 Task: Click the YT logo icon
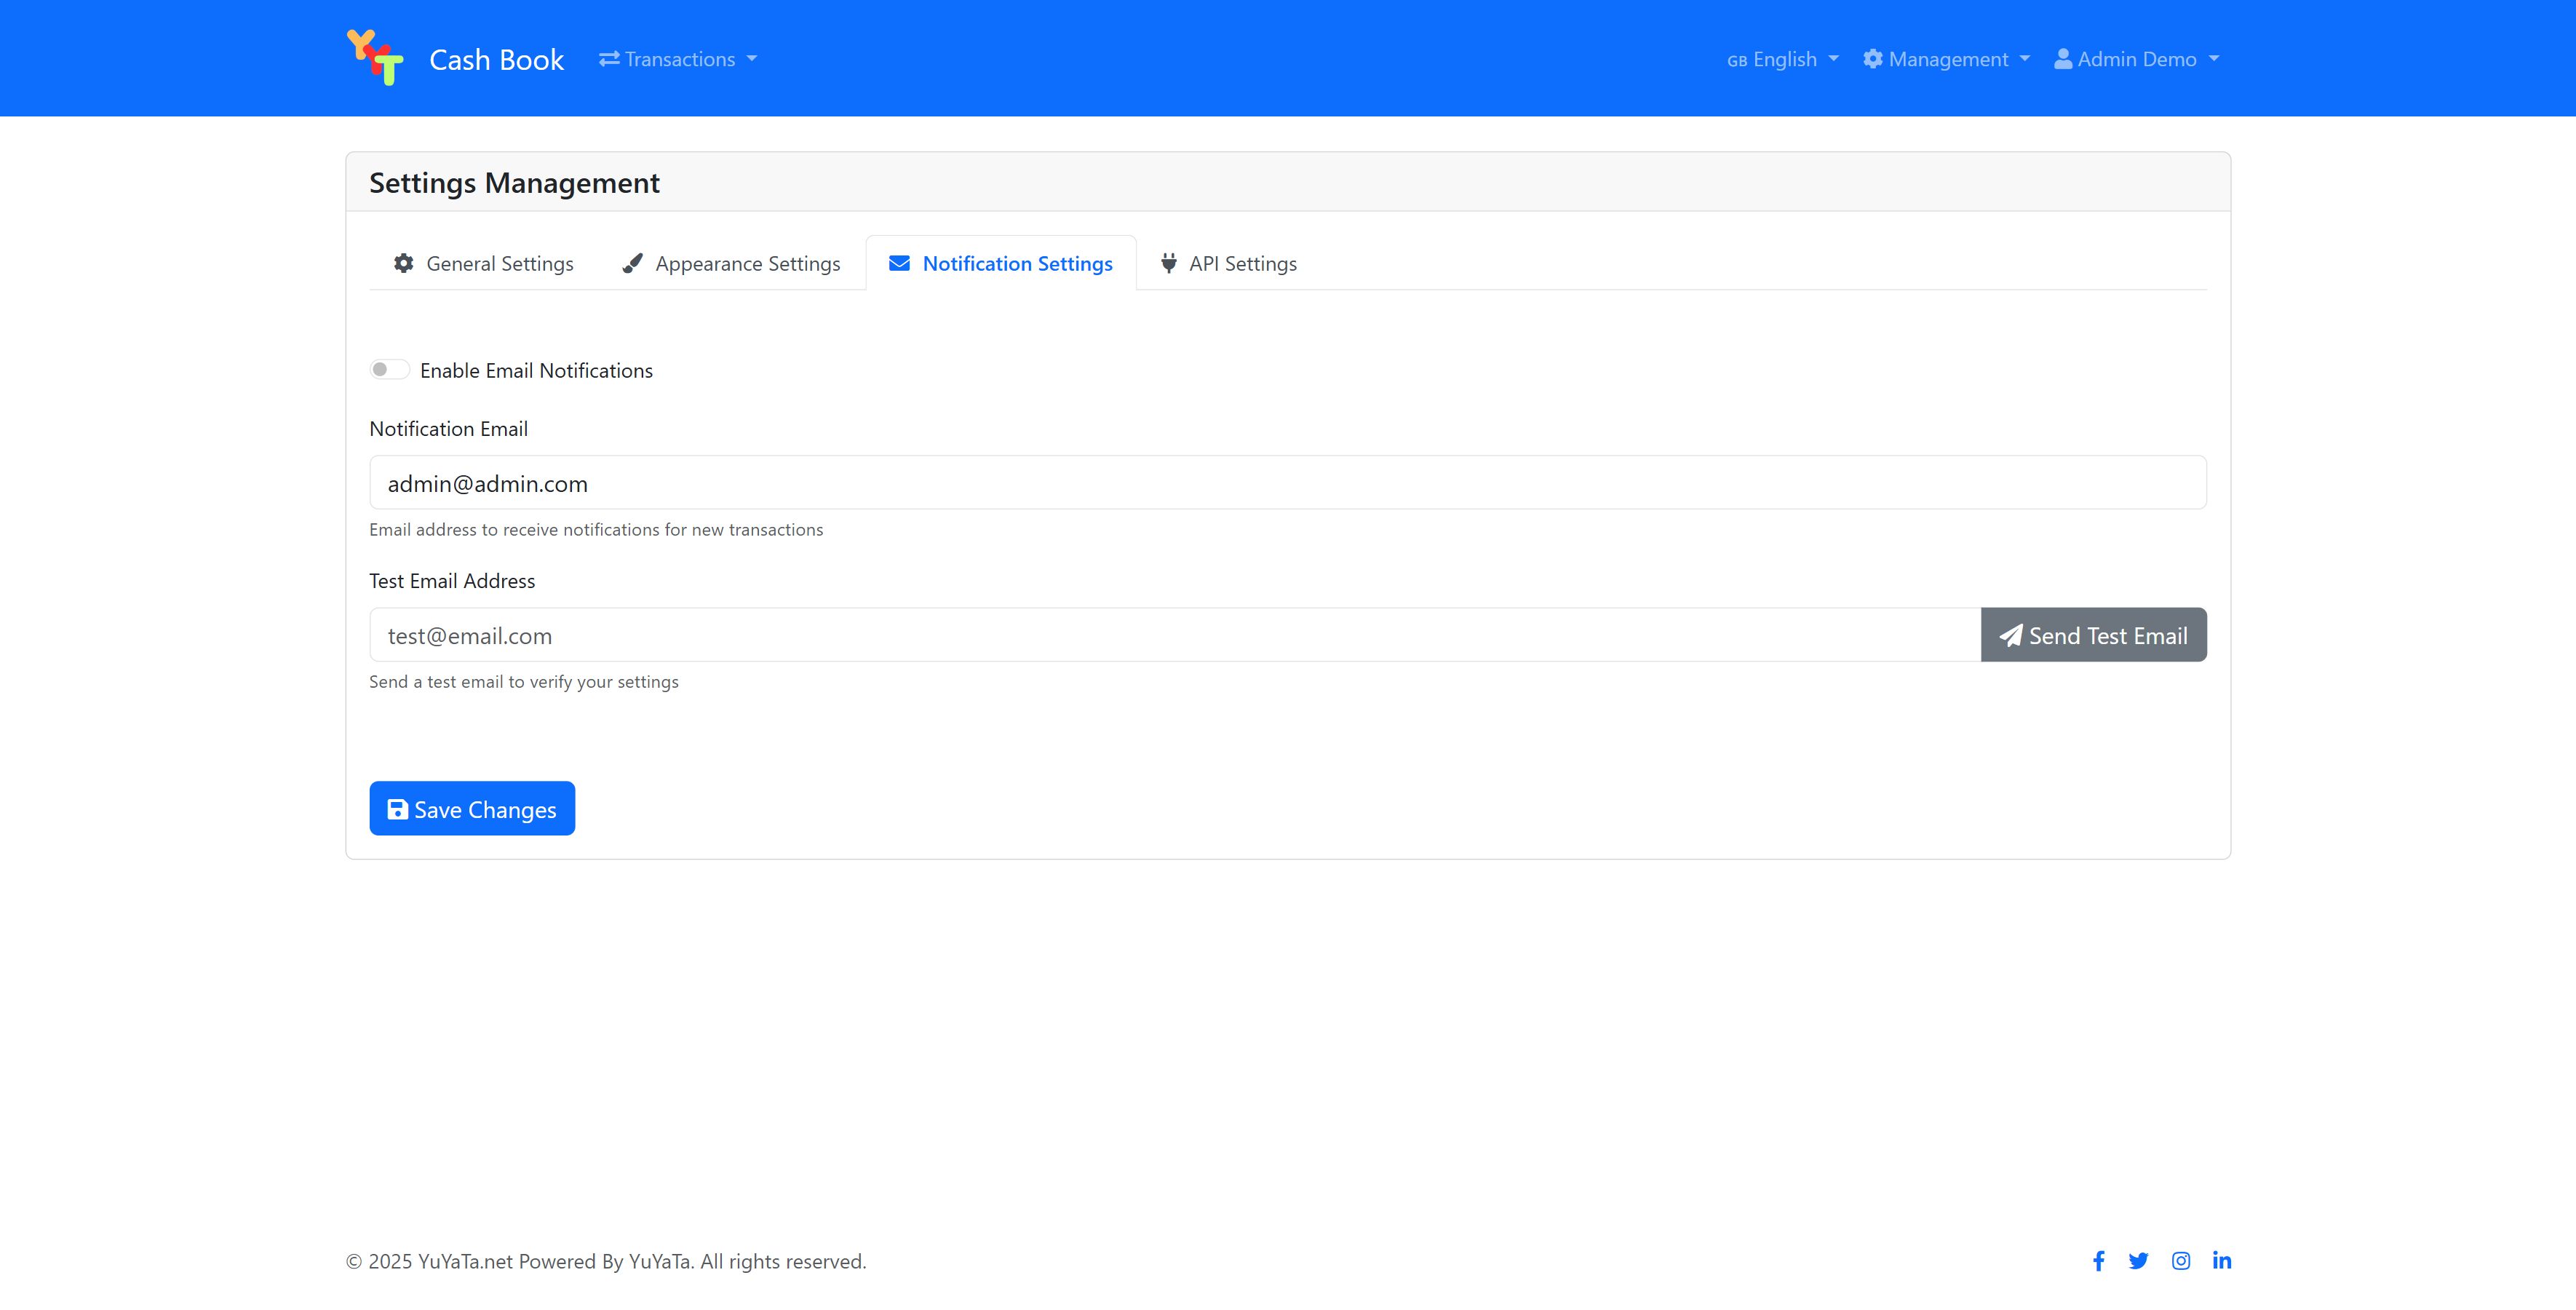click(x=375, y=57)
